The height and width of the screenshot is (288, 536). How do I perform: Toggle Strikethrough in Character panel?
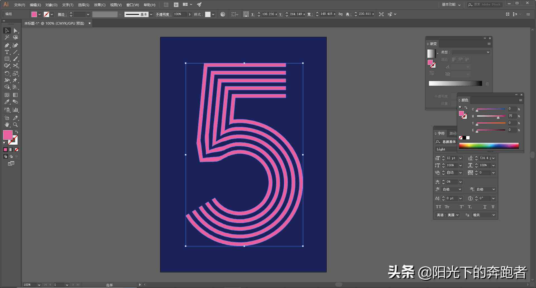[493, 207]
